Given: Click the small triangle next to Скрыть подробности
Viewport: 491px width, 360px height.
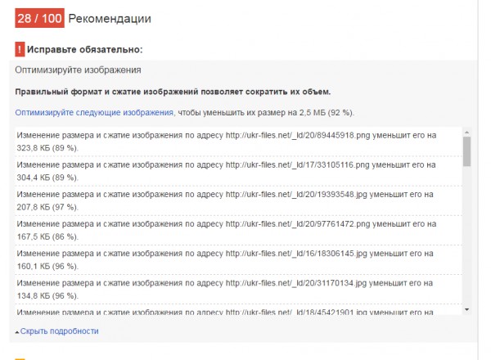Looking at the screenshot, I should point(17,332).
